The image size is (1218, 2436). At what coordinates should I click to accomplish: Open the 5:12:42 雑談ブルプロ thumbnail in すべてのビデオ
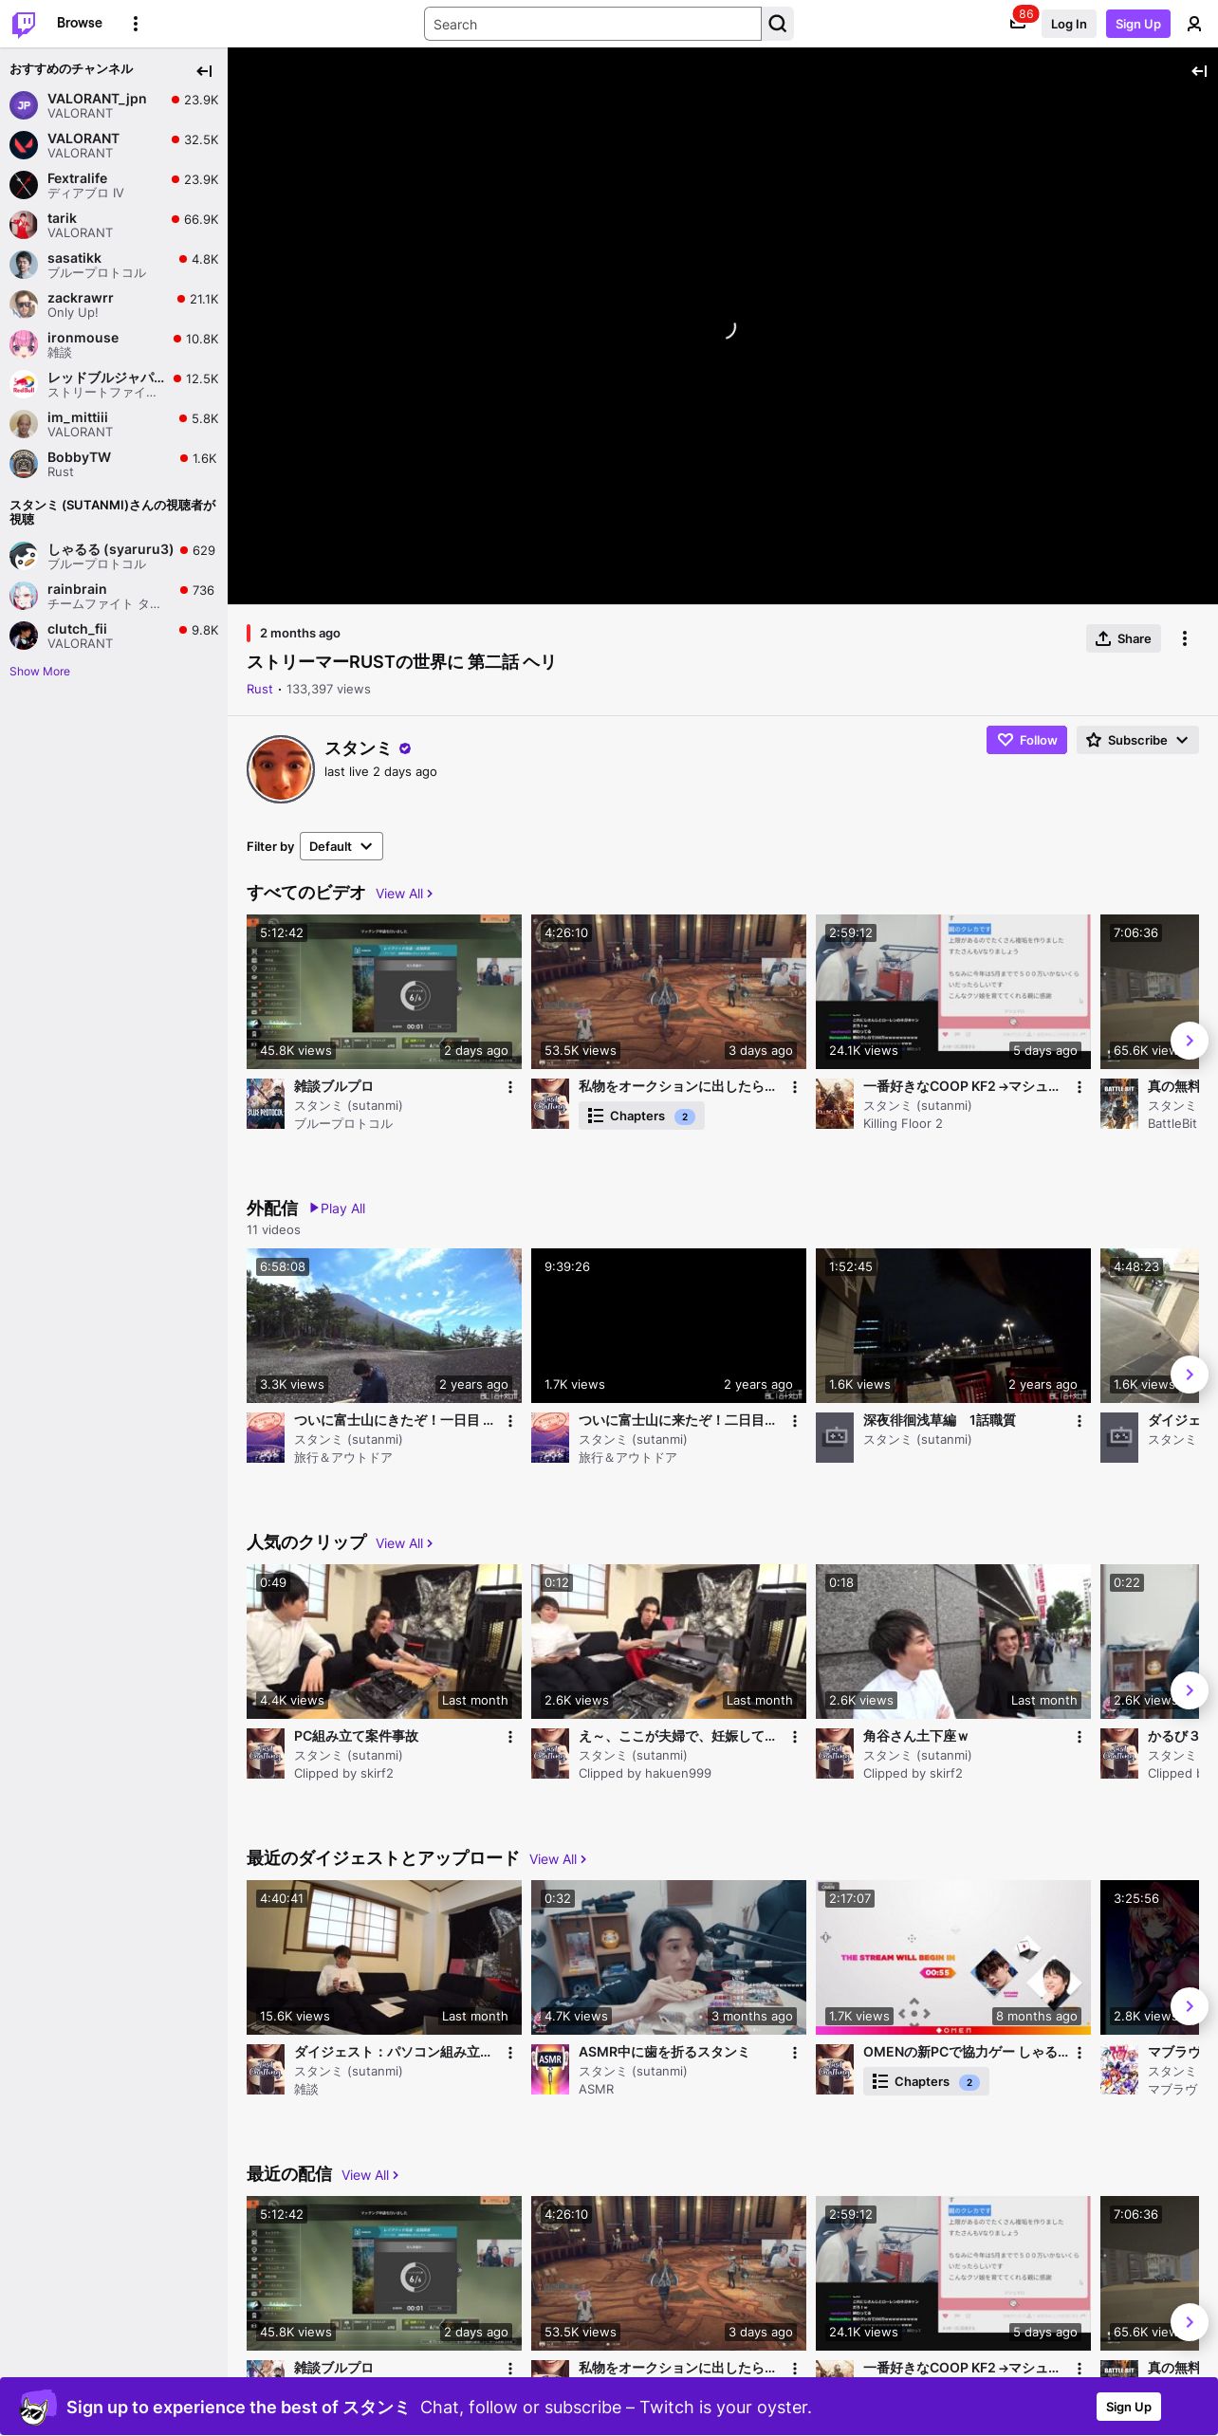point(384,991)
